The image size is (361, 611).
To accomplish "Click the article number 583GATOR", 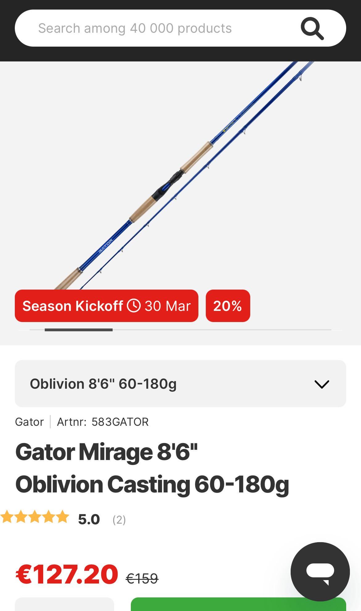I will (120, 422).
